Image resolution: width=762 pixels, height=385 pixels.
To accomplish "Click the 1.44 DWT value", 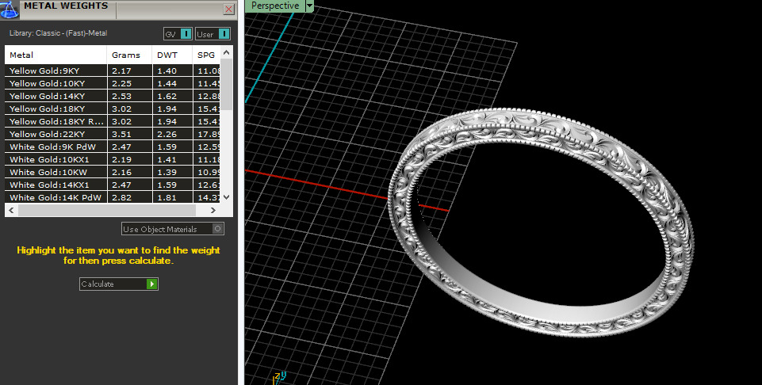I will [167, 83].
